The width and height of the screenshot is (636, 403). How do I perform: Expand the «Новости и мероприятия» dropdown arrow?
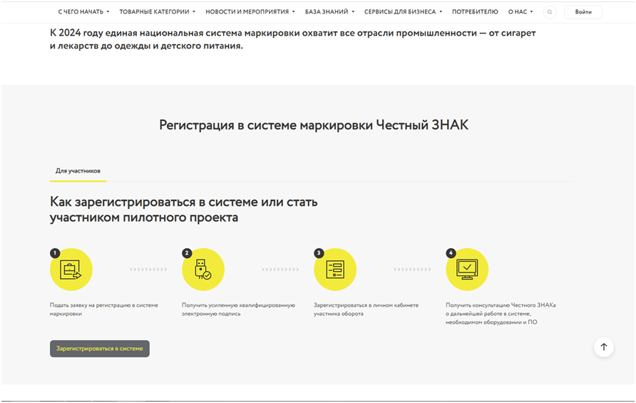coord(294,12)
